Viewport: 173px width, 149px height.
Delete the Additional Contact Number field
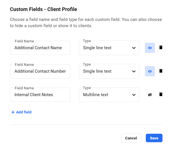161,71
